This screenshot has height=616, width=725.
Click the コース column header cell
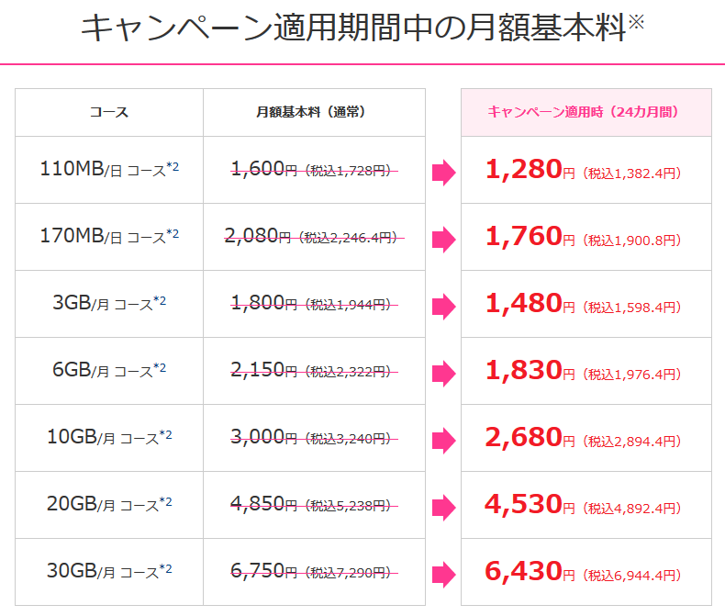(x=109, y=112)
